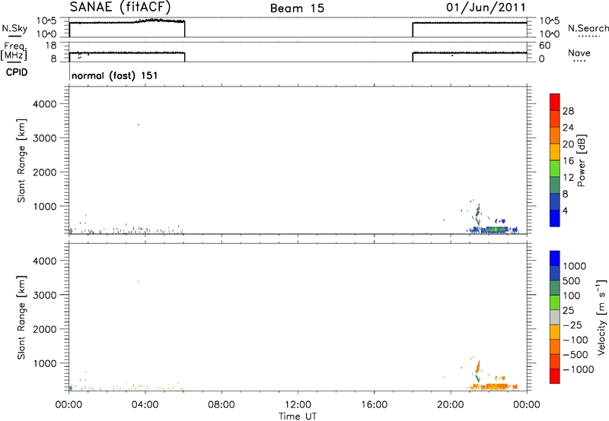Screen dimensions: 609x421
Task: Click the gray -25 to 25 velocity swatch
Action: click(555, 317)
